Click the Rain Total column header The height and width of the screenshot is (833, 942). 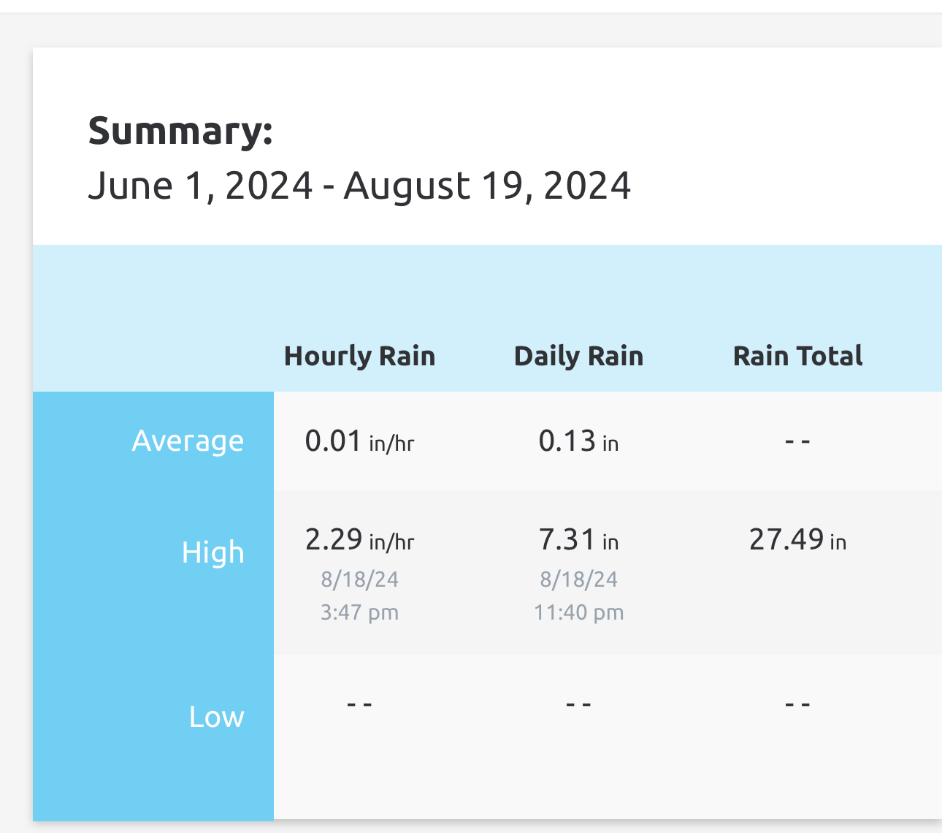point(797,356)
